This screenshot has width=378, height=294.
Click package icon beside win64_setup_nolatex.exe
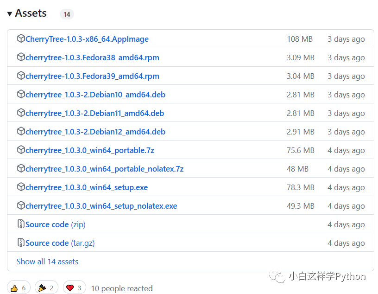point(21,205)
